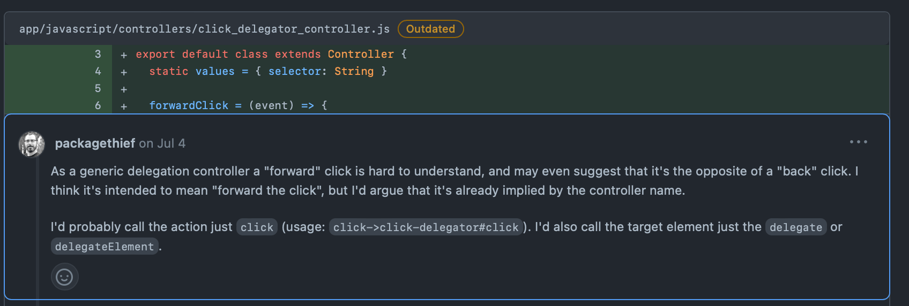The width and height of the screenshot is (909, 306).
Task: Click the inline "click" code snippet
Action: 257,227
